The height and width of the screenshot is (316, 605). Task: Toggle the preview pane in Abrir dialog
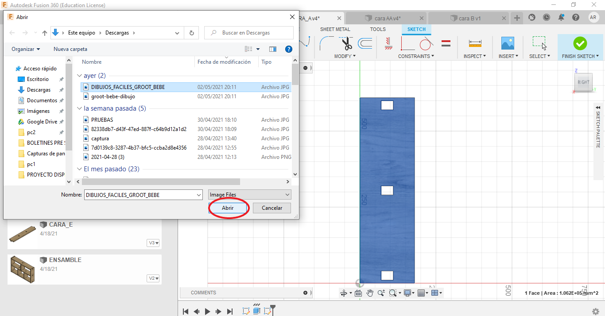(x=273, y=49)
